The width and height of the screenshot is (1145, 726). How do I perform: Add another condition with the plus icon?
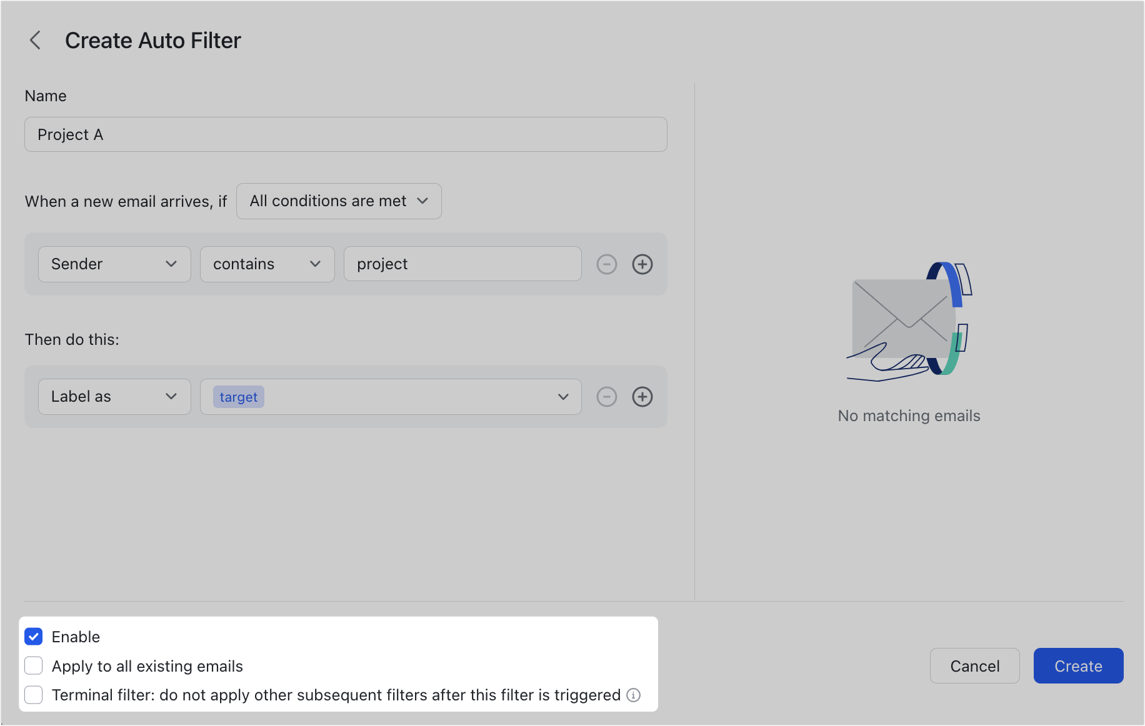[x=642, y=264]
